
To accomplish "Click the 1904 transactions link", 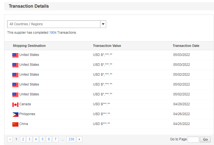I will click(53, 33).
